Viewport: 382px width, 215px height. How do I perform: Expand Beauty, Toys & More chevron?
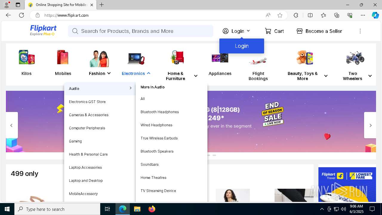click(x=326, y=76)
